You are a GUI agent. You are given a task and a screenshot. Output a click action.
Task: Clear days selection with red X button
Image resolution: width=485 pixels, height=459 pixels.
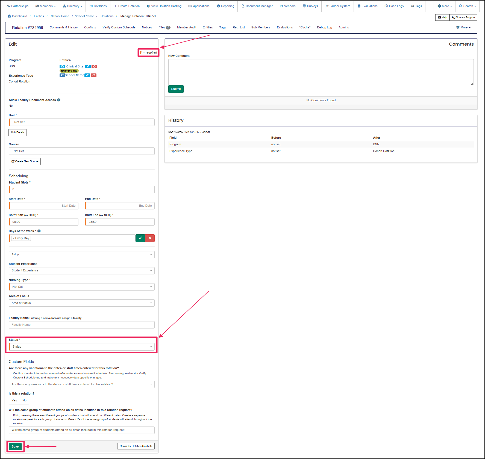click(x=150, y=238)
